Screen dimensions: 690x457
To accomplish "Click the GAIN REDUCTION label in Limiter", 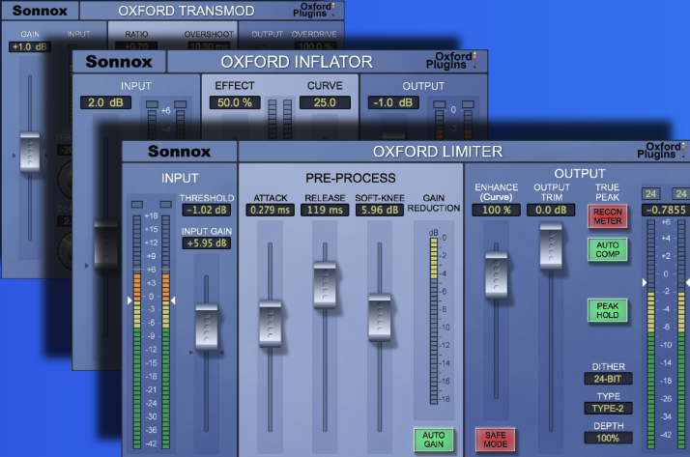I will [x=434, y=203].
